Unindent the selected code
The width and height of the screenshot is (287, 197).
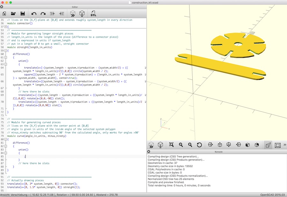tap(52, 13)
